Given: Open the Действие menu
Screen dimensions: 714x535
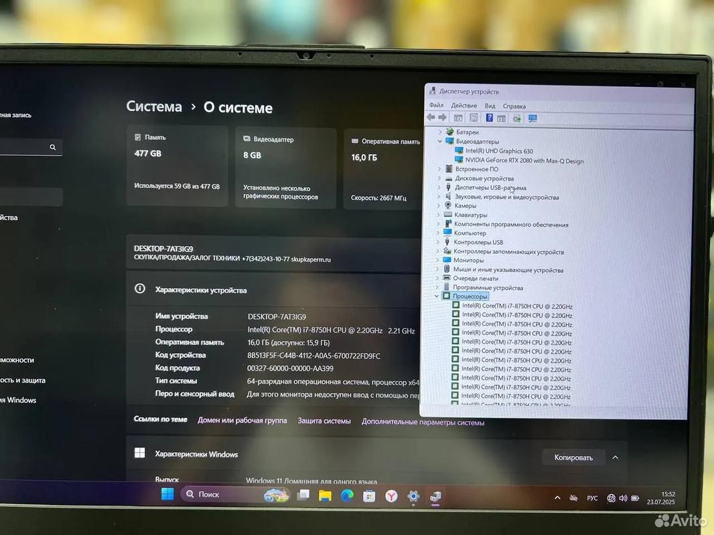Looking at the screenshot, I should (x=463, y=106).
